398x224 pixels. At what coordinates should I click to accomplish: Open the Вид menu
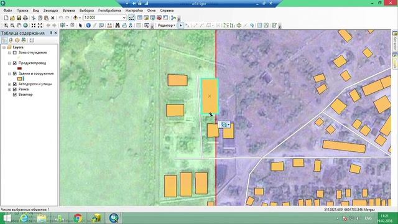[36, 11]
